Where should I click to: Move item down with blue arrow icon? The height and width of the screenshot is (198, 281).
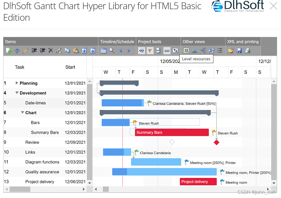click(93, 51)
